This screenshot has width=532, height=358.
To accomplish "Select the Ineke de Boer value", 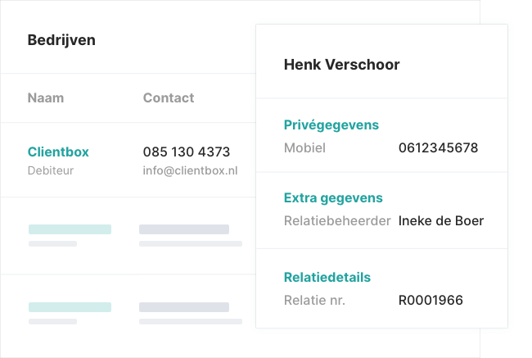I will click(x=441, y=220).
